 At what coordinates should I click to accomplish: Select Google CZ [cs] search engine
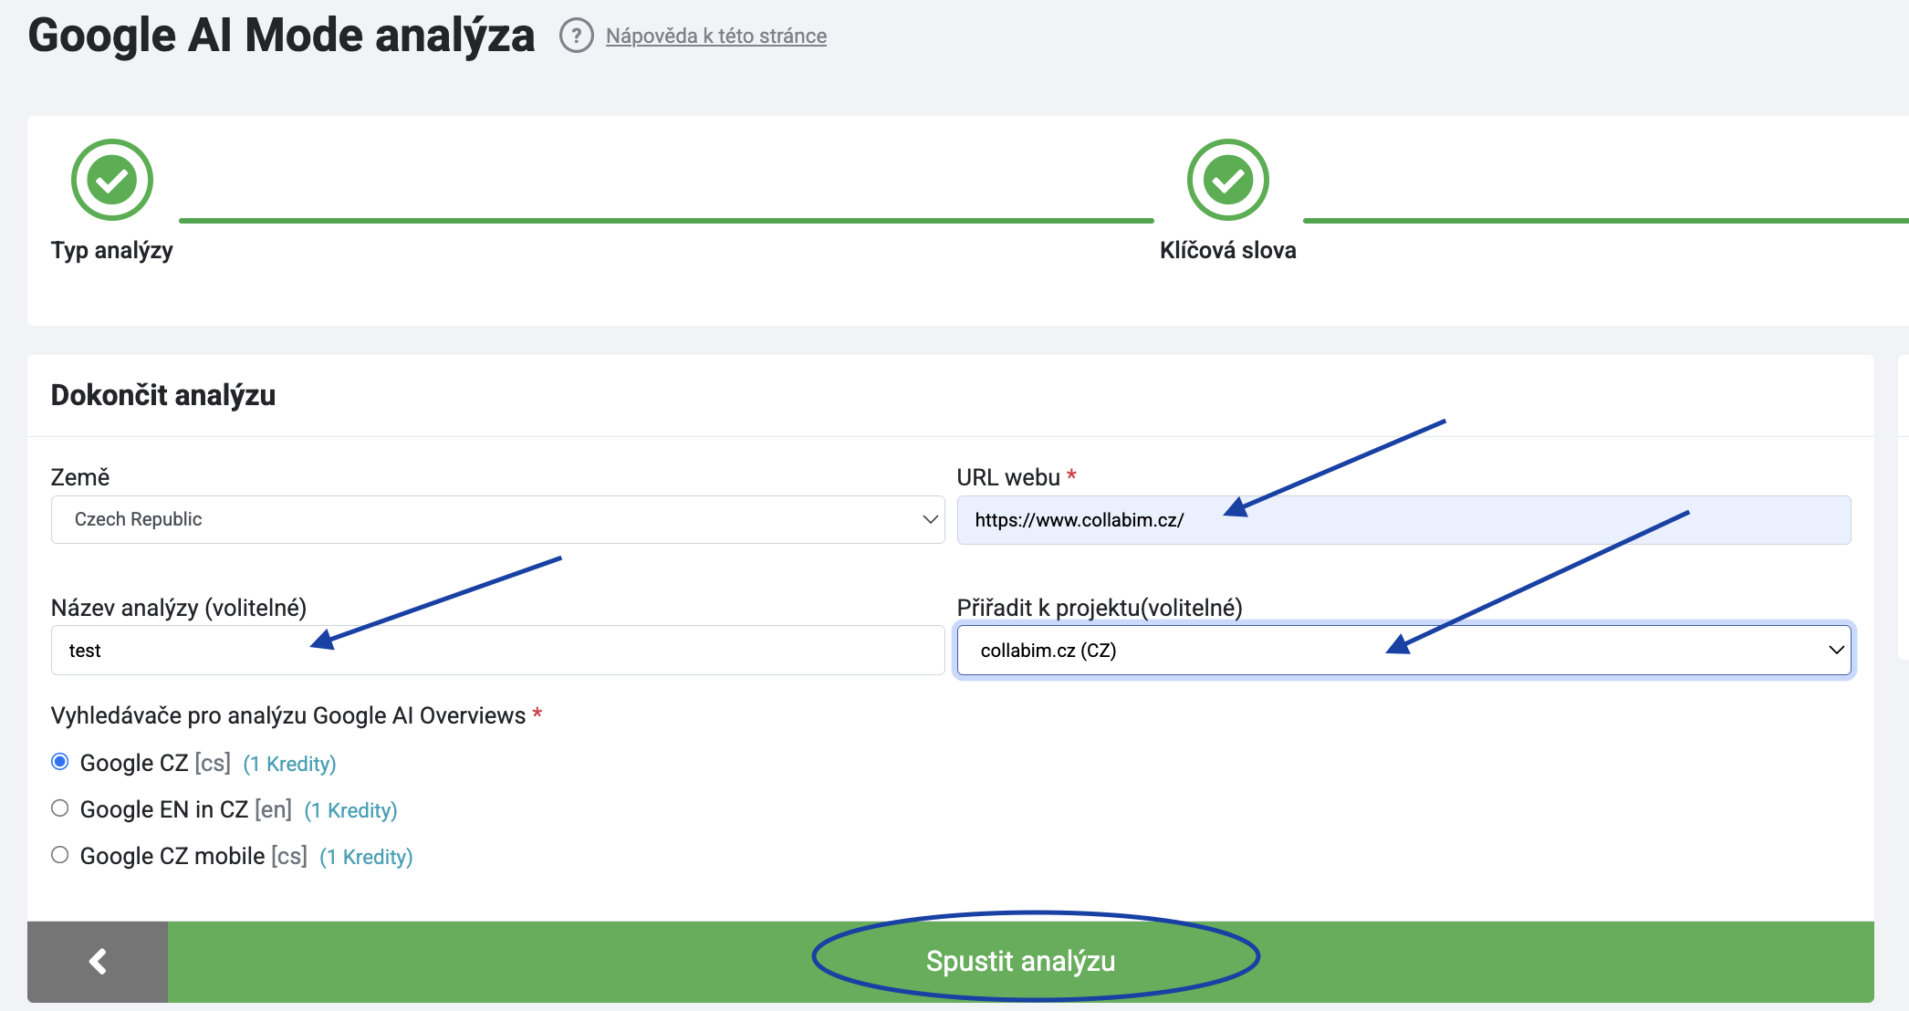point(60,762)
